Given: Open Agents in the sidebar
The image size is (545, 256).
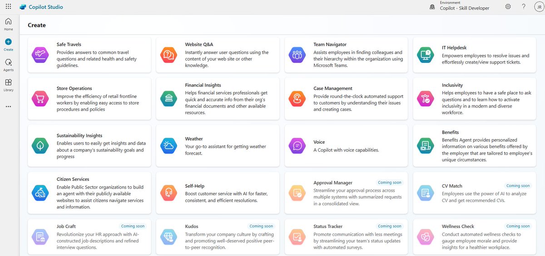Looking at the screenshot, I should pos(9,65).
